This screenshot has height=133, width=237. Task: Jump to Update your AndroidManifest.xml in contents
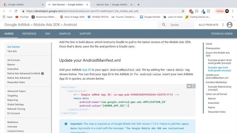point(217,76)
